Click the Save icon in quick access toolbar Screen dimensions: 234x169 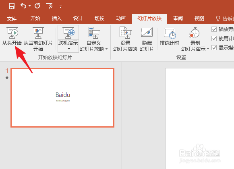click(x=12, y=6)
